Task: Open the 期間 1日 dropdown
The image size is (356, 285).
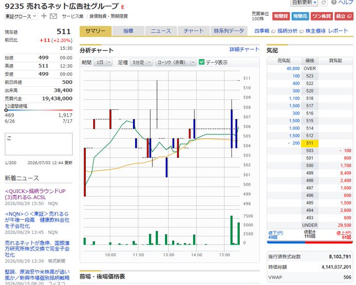Action: click(103, 62)
